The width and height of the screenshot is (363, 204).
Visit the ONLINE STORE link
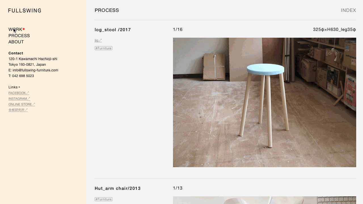(x=22, y=104)
